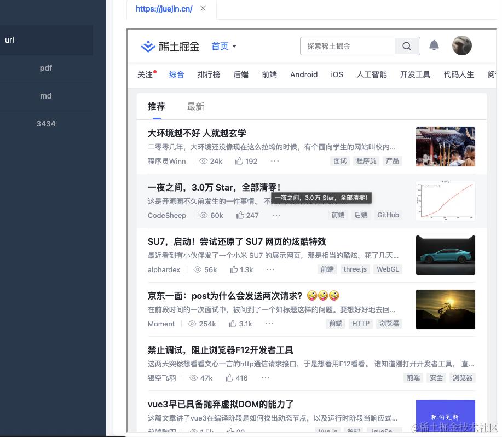Click thumbs-up icon on 禁止调试 article
The width and height of the screenshot is (502, 437).
(x=230, y=378)
